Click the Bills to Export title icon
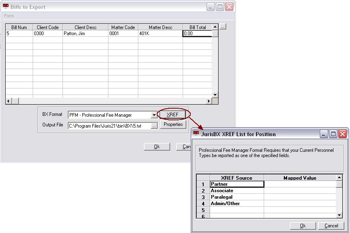The width and height of the screenshot is (350, 233). coord(6,7)
